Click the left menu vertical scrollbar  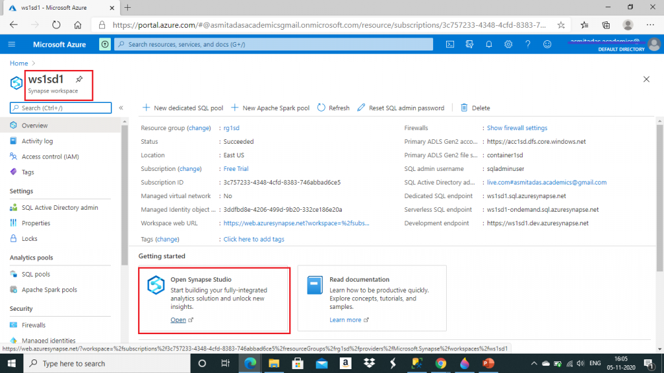(124, 194)
